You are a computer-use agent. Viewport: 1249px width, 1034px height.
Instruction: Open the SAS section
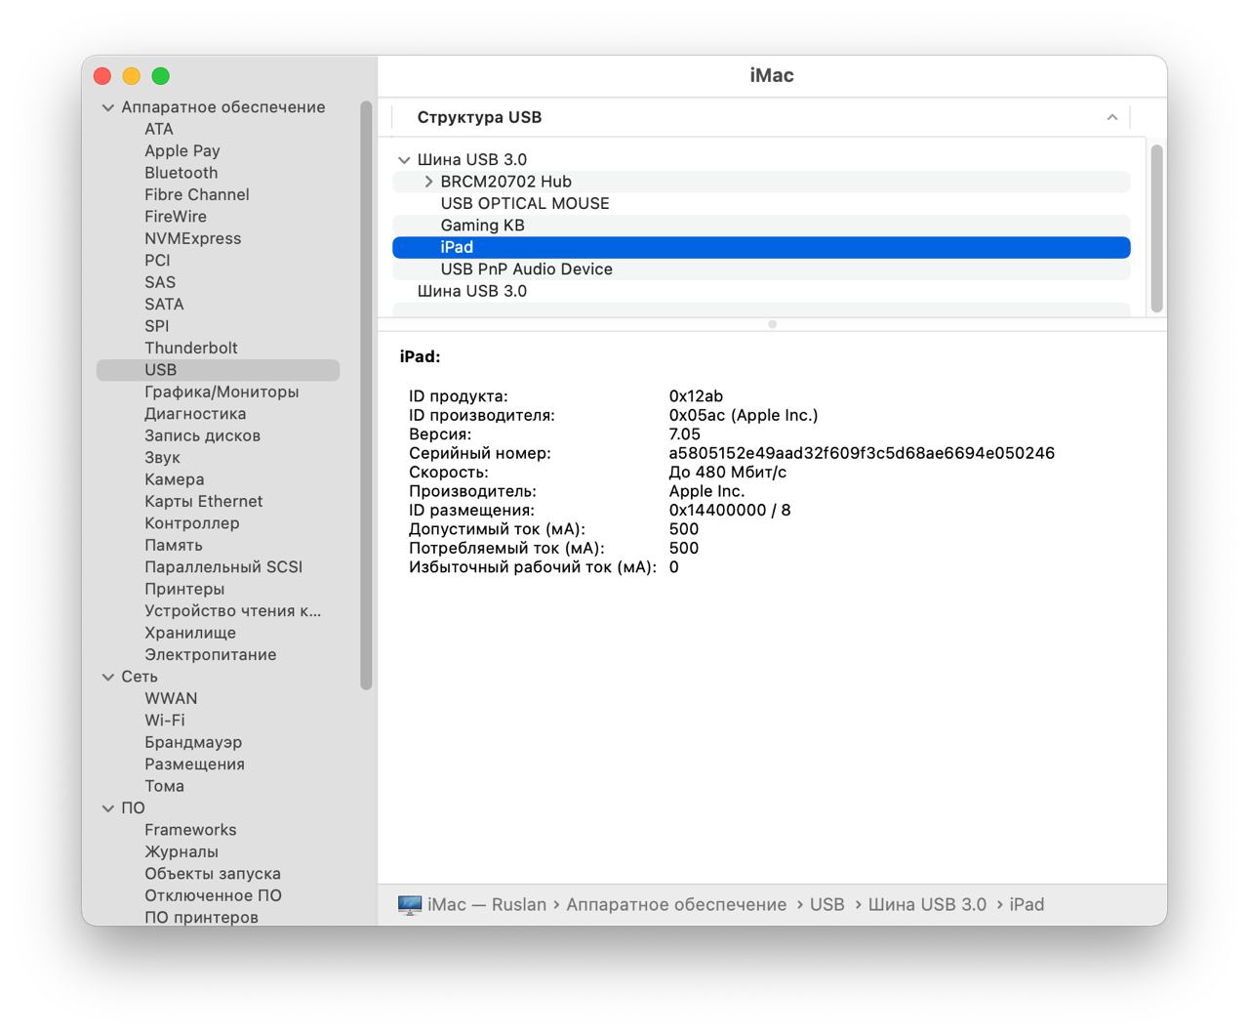point(160,282)
